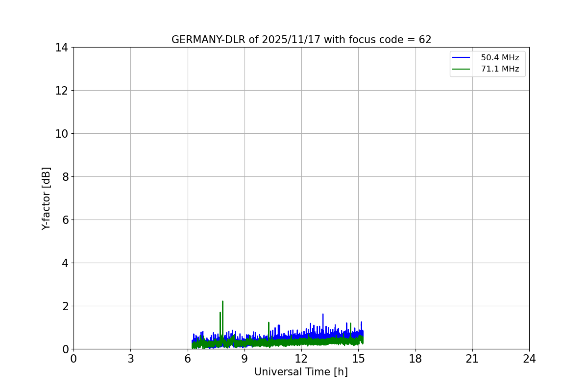Click x-axis tick label 18
The width and height of the screenshot is (588, 392).
point(416,359)
